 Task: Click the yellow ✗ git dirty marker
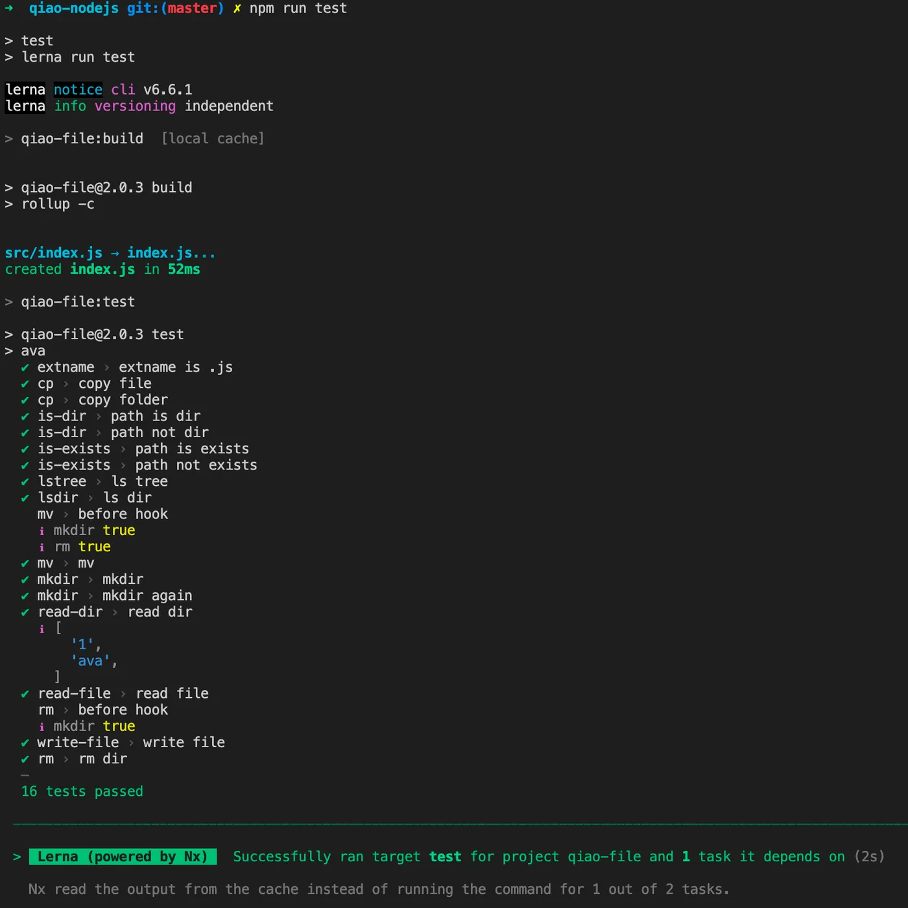point(237,8)
